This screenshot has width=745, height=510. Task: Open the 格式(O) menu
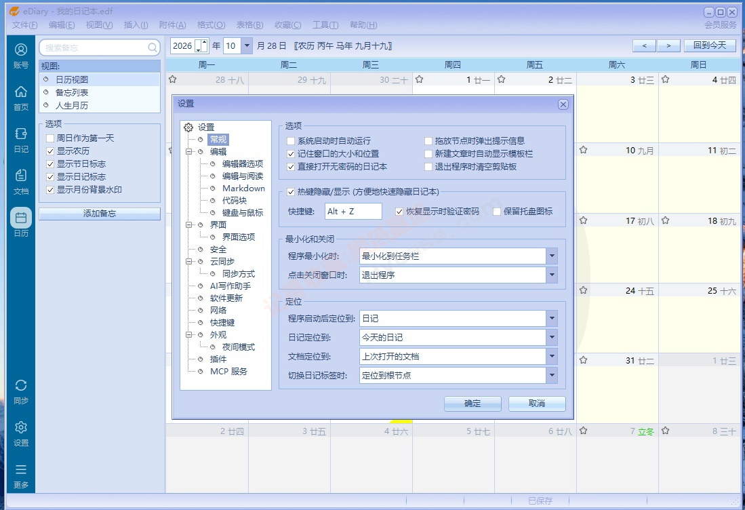(211, 24)
